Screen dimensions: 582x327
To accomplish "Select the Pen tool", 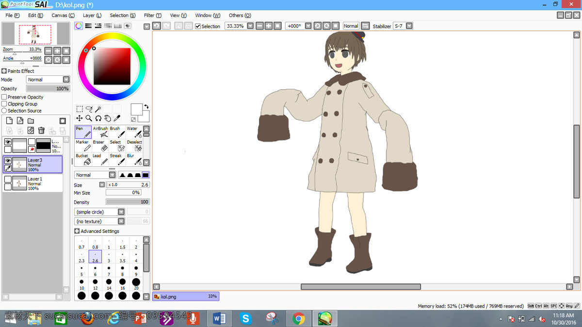I will [x=83, y=132].
